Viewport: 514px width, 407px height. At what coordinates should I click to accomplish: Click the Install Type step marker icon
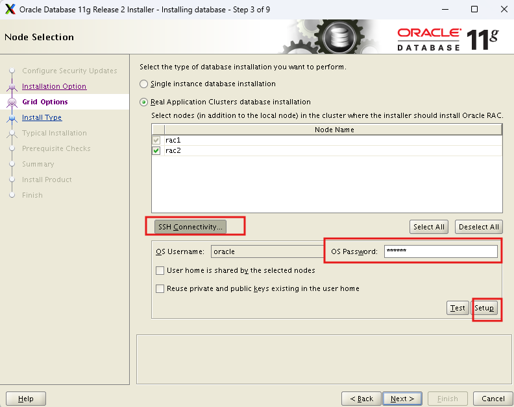point(12,117)
